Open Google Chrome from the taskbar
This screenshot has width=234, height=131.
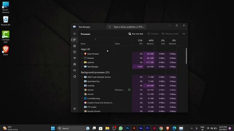[x=161, y=128]
